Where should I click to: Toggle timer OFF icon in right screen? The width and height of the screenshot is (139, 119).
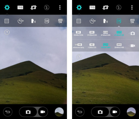tap(93, 21)
